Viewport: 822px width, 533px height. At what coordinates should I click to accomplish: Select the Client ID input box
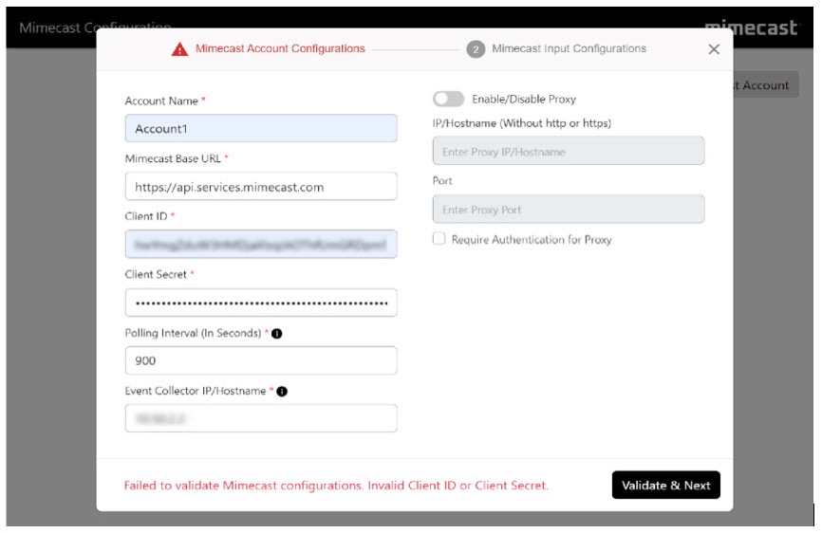click(x=261, y=245)
